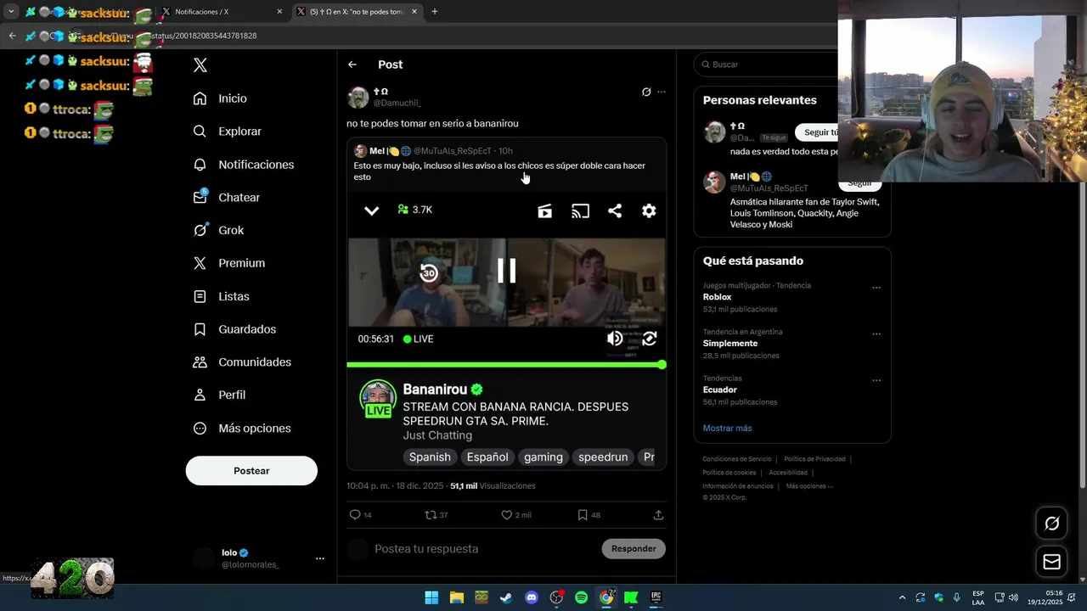
Task: Pause the stream video
Action: click(x=506, y=271)
